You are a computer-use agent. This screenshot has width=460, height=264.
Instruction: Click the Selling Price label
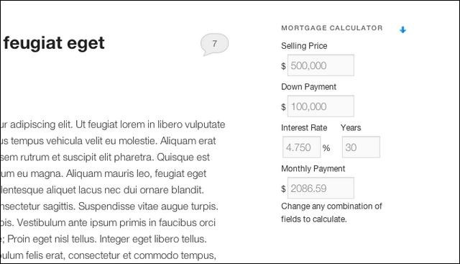(x=304, y=46)
